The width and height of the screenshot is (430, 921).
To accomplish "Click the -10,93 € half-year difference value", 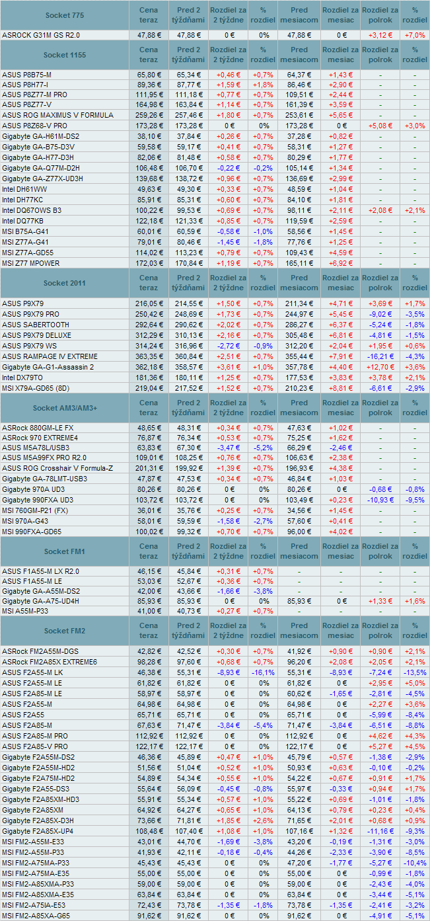I will [x=382, y=499].
